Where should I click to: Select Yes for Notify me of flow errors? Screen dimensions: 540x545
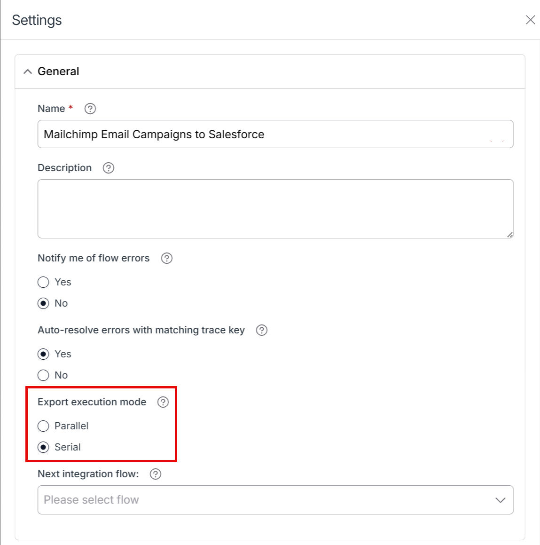coord(43,282)
